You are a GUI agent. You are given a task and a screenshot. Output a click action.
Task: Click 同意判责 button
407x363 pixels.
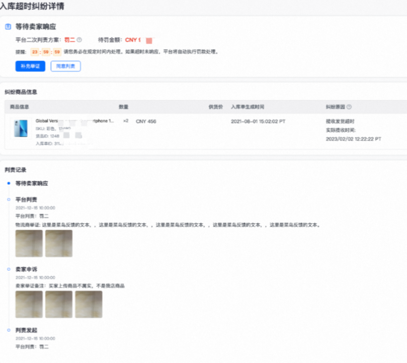(x=65, y=66)
